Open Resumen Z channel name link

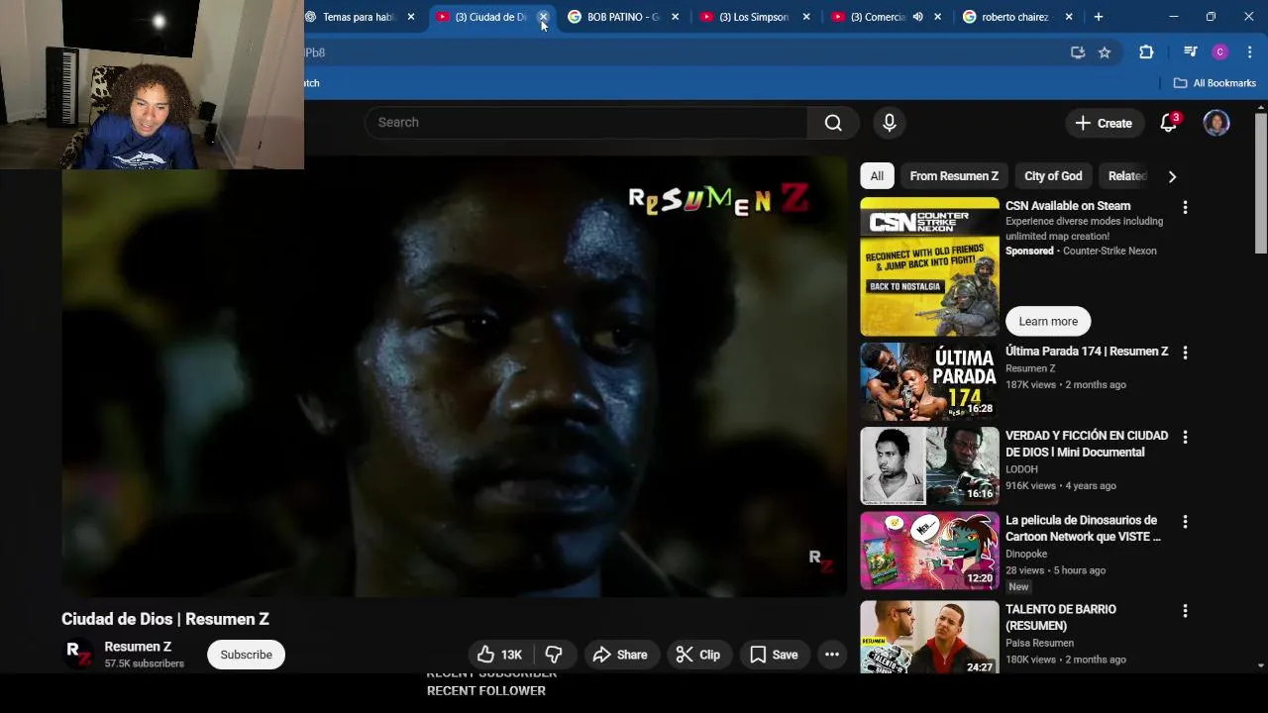pos(138,647)
